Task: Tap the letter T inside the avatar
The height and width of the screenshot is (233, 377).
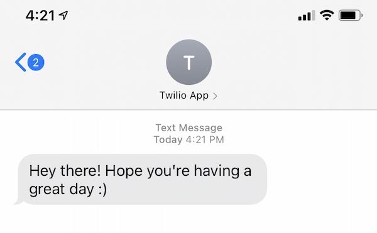Action: coord(189,63)
